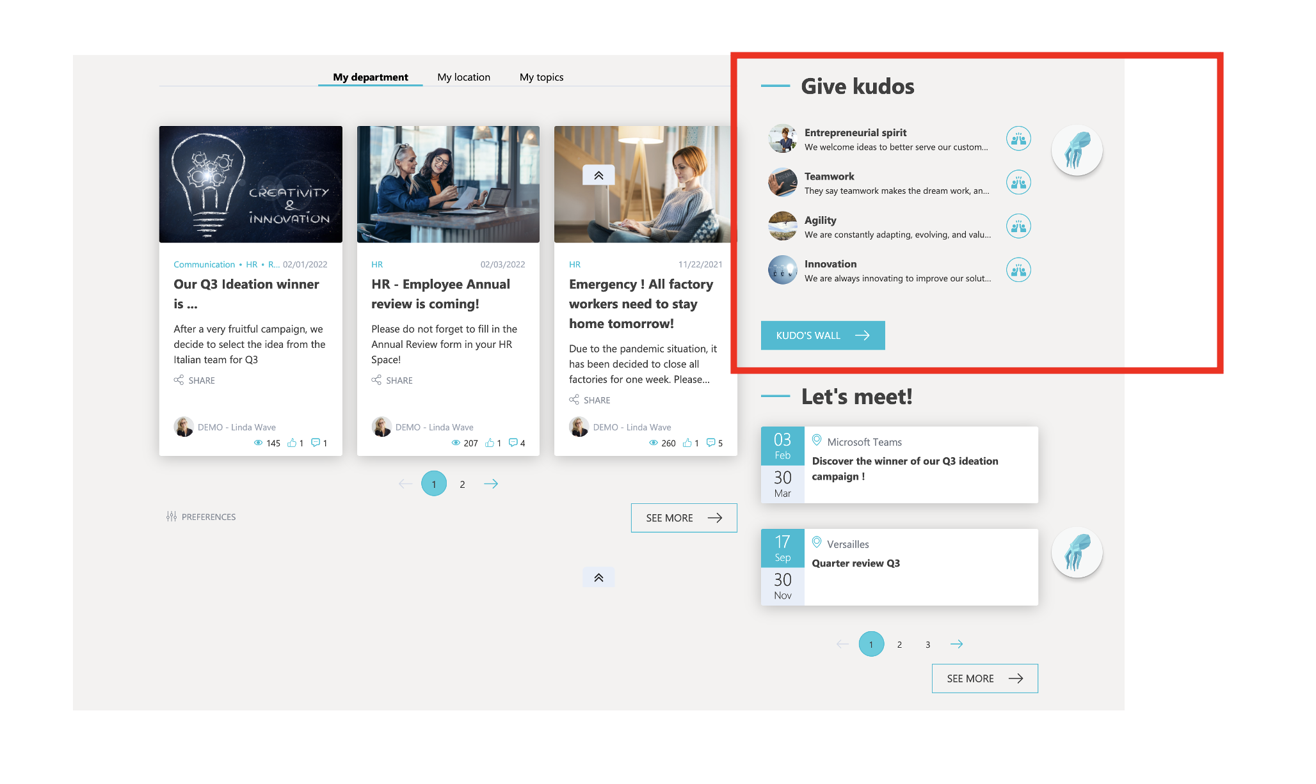Click the Teamwork avatar image
The width and height of the screenshot is (1316, 784).
point(782,182)
